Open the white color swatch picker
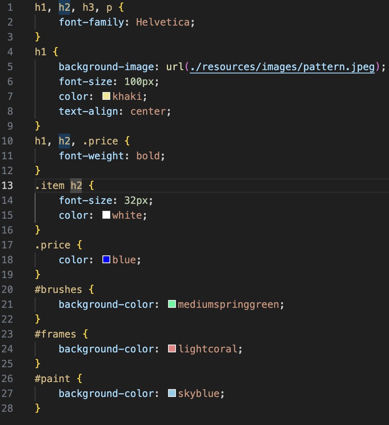This screenshot has height=425, width=389. [106, 215]
